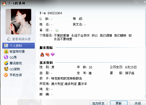146x105 pixels.
Task: Click the QQ宠物 pet icon
Action: [x=6, y=69]
